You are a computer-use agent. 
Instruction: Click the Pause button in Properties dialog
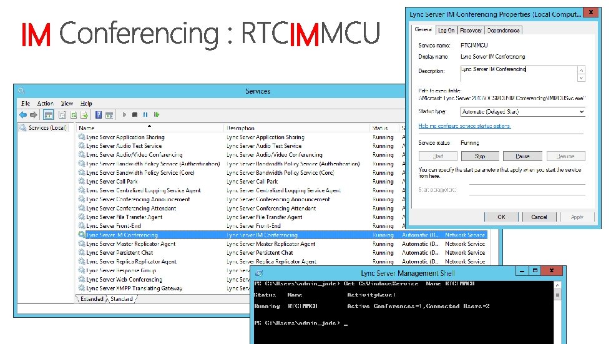(x=522, y=156)
